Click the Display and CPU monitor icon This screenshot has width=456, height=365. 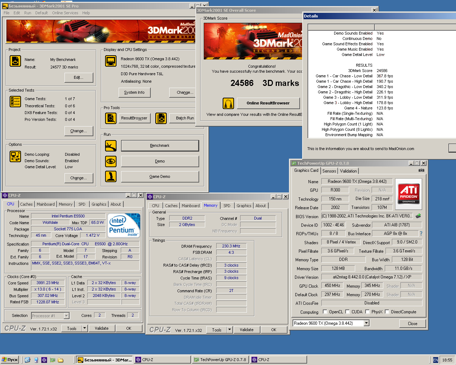point(110,61)
